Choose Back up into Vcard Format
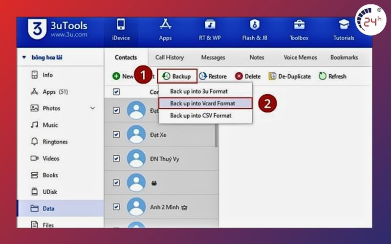391x244 pixels. [205, 103]
